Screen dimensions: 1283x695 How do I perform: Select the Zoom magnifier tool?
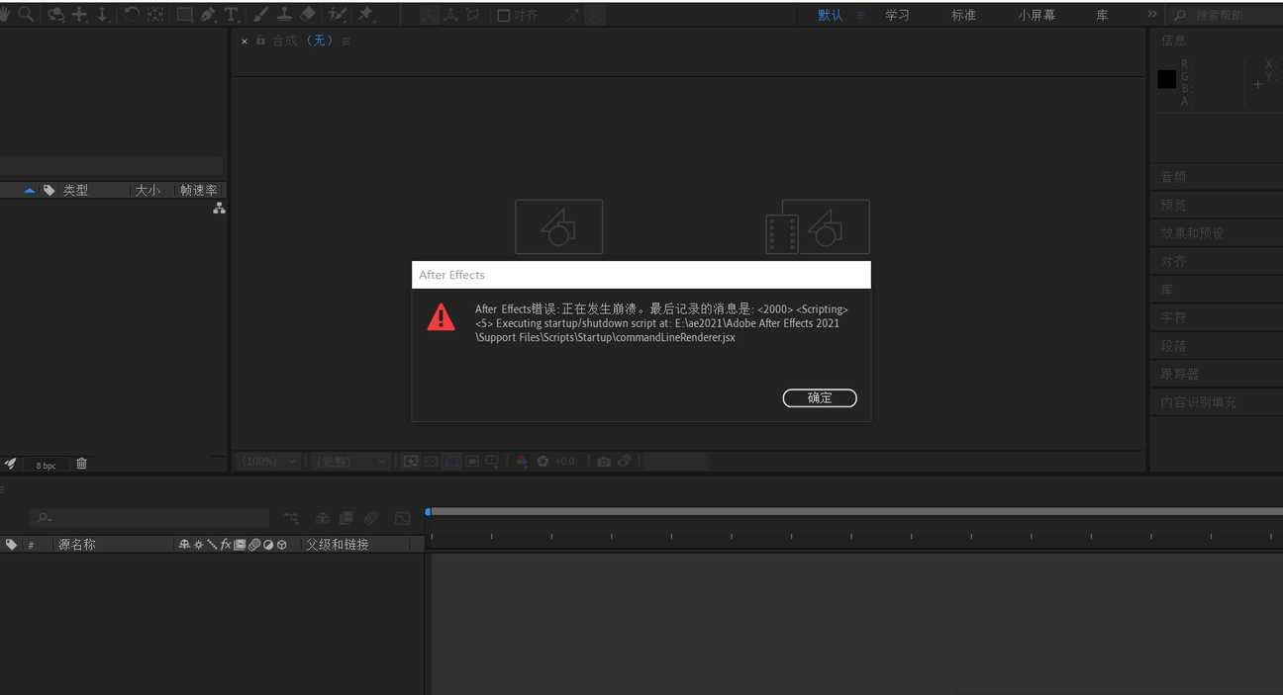click(26, 15)
